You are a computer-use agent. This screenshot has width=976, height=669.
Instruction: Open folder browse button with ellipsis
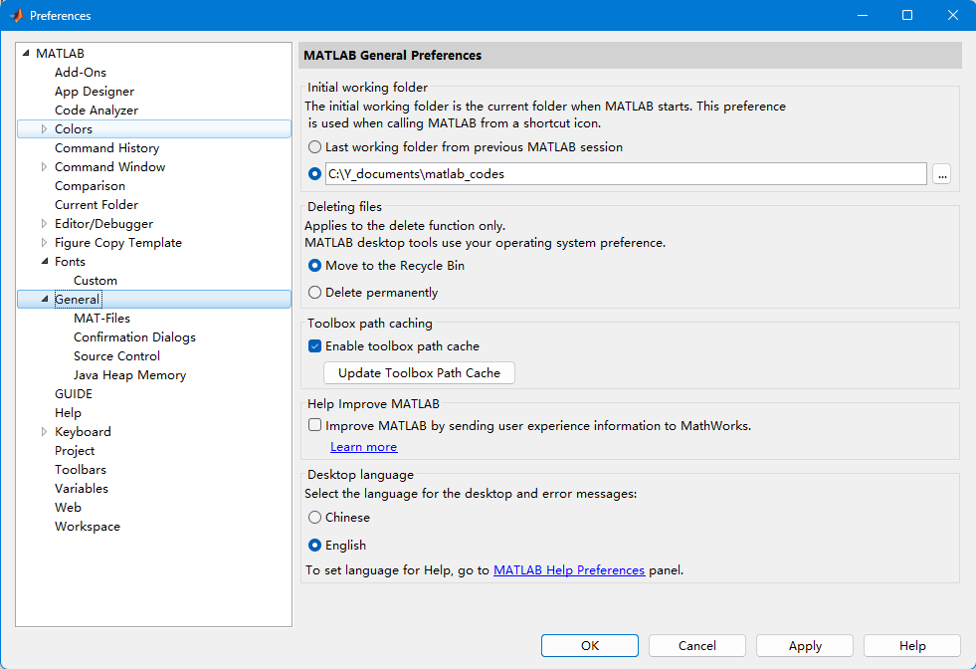pos(942,174)
